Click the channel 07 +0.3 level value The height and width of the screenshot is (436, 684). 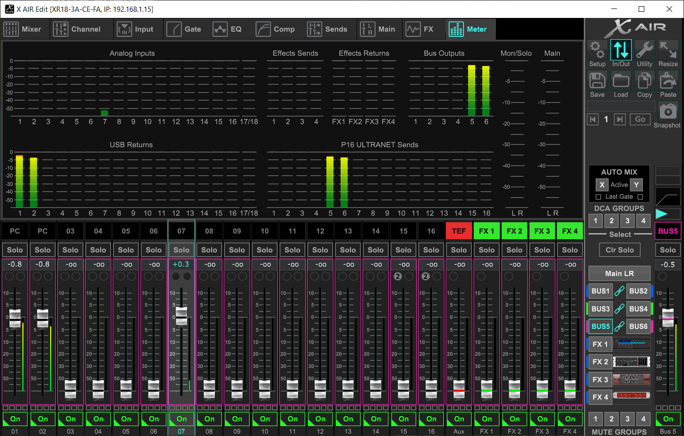click(181, 265)
